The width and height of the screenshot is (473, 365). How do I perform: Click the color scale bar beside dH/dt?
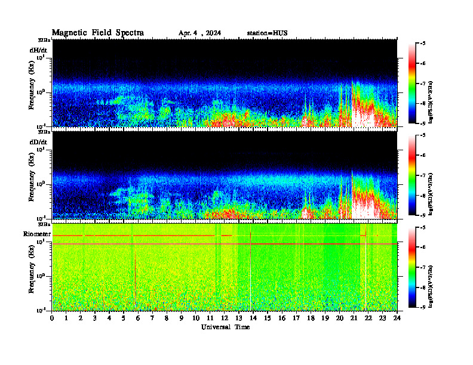pos(412,83)
